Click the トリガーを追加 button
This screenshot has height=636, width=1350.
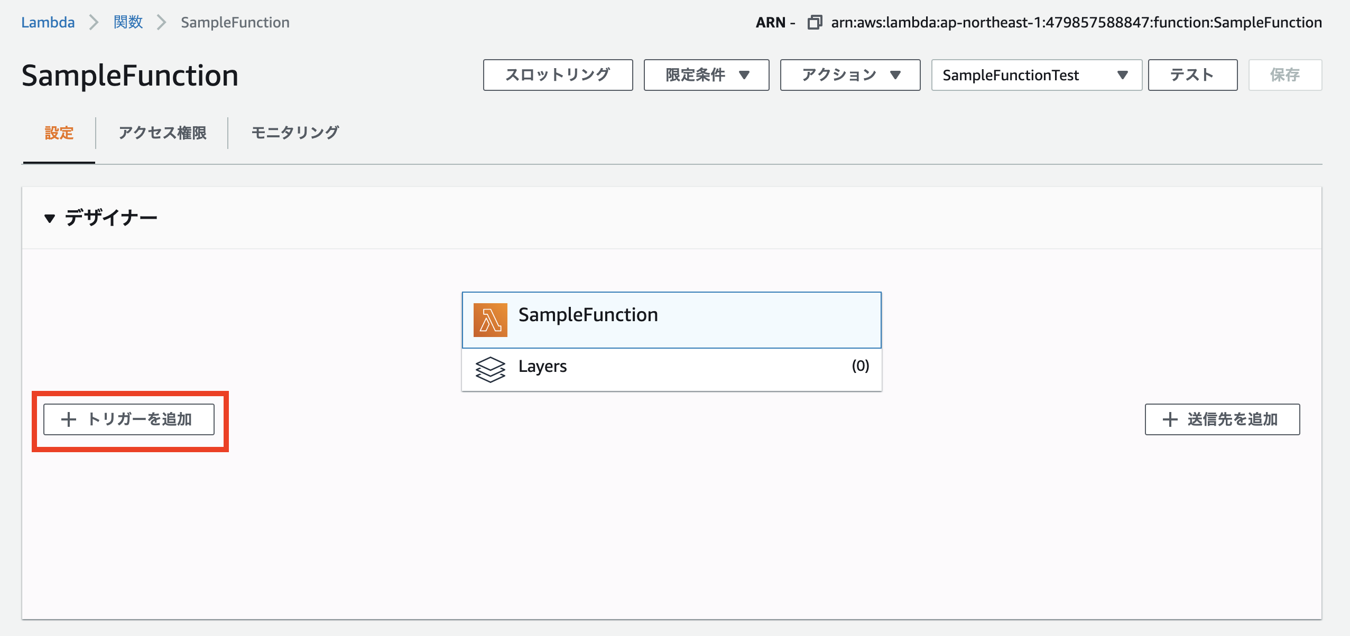(x=130, y=419)
